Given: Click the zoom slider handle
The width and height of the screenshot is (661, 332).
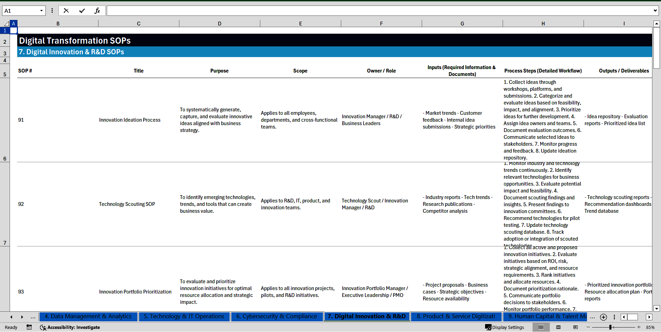Looking at the screenshot, I should click(x=610, y=327).
